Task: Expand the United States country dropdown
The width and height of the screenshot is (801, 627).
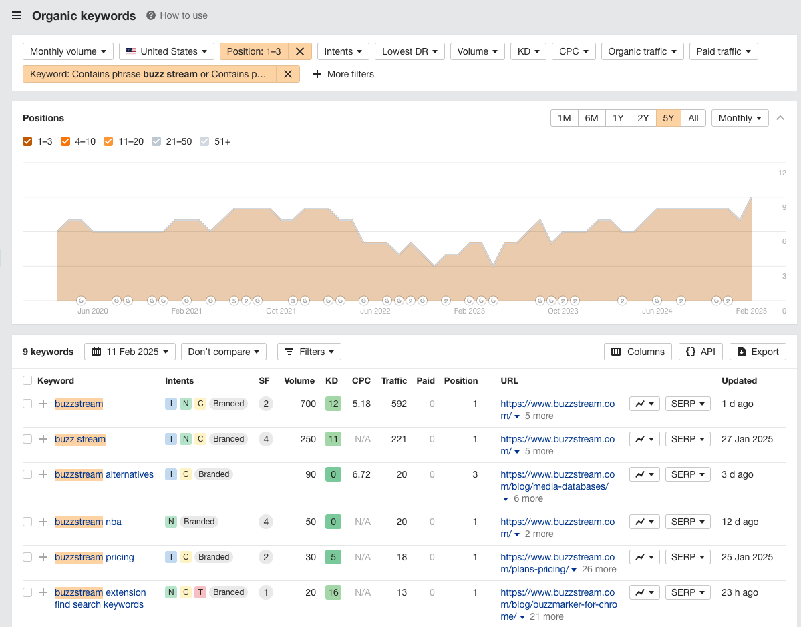Action: [166, 51]
